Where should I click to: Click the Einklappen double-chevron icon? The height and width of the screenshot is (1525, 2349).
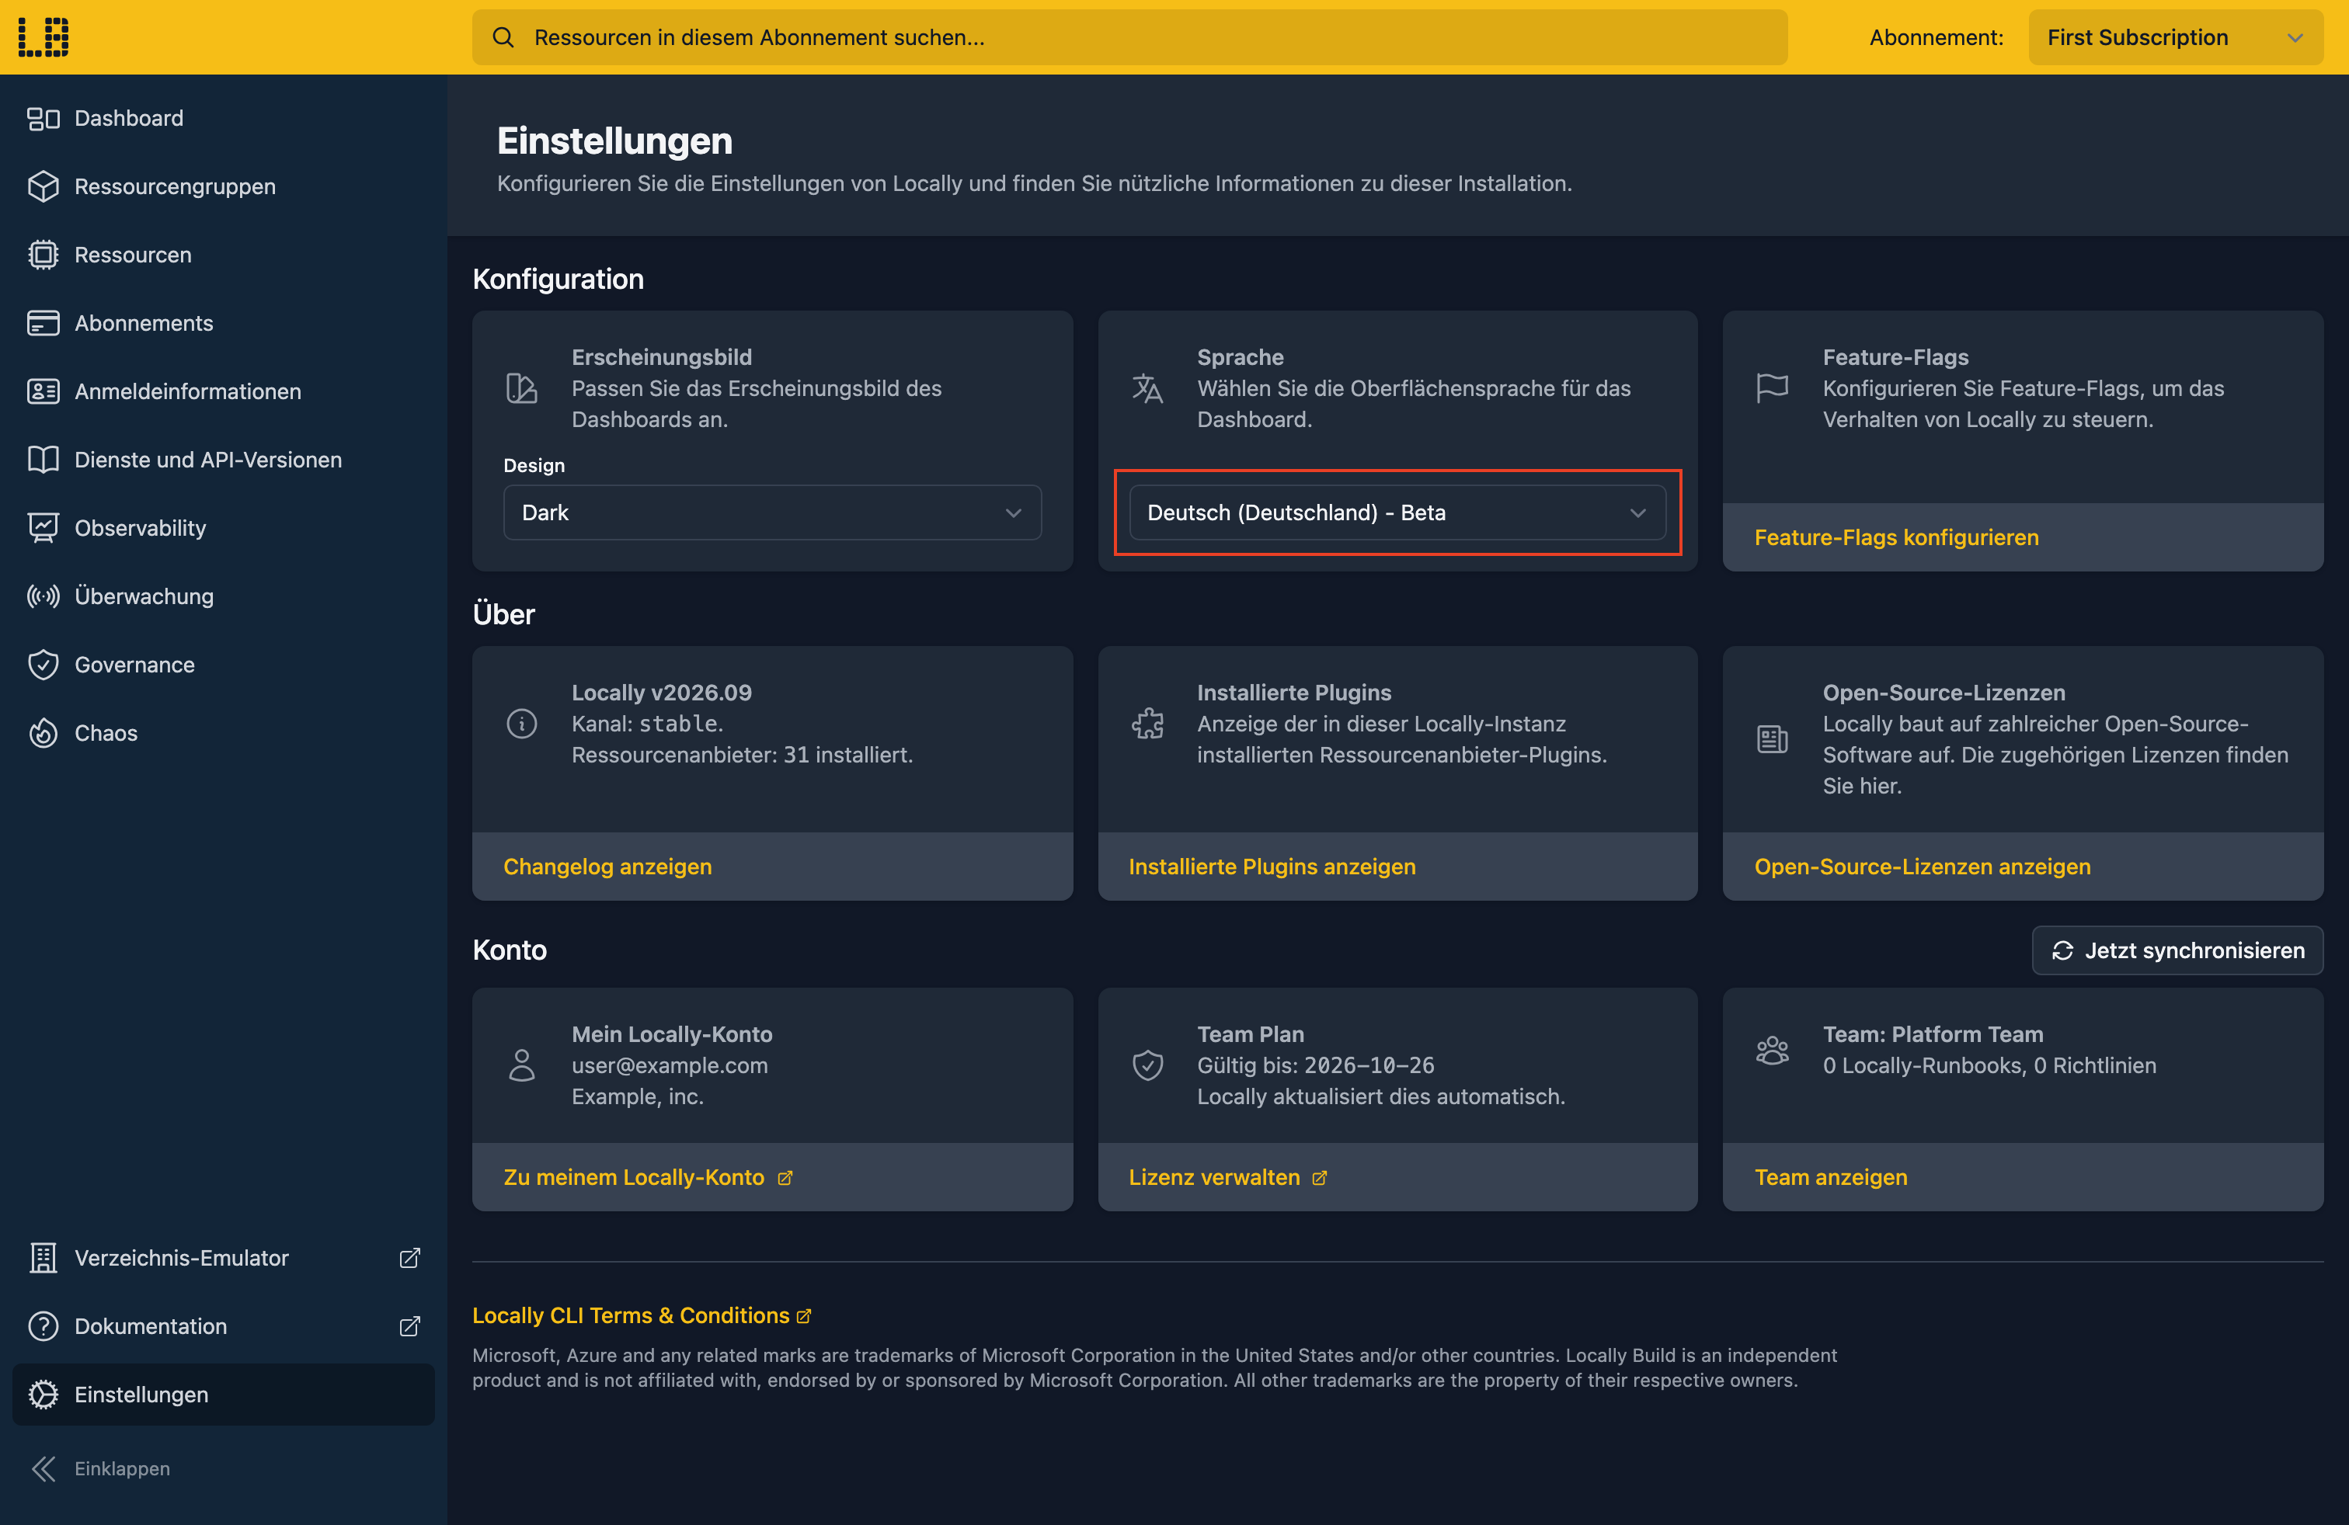point(43,1469)
